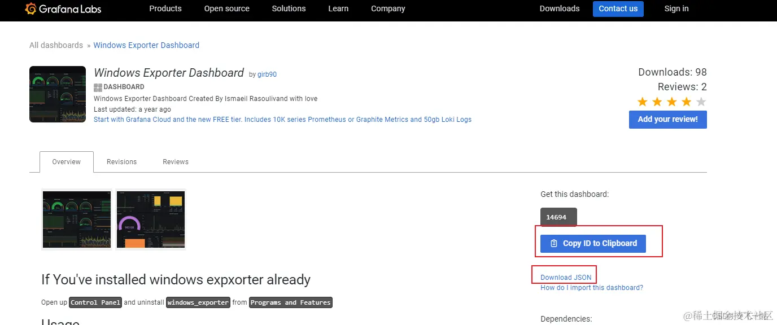Open the second purple gauge screenshot thumbnail
Viewport: 777px width, 325px height.
151,219
